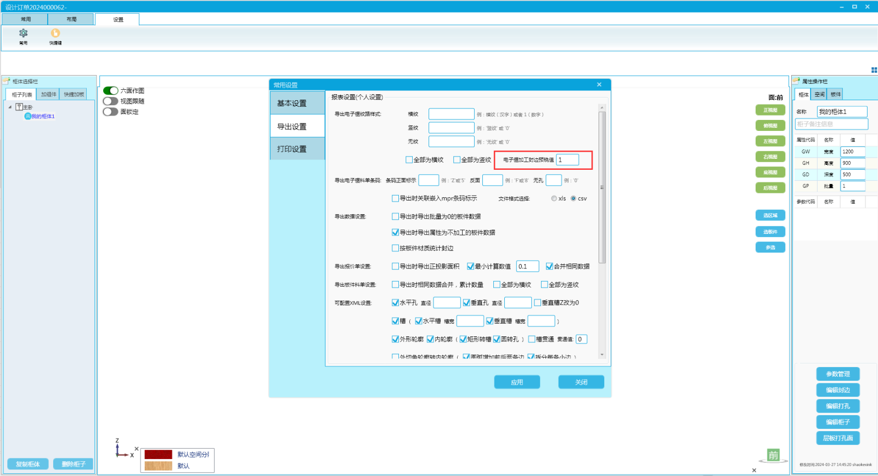The image size is (878, 476).
Task: Select 打印设置 in dialog sidebar
Action: [x=297, y=149]
